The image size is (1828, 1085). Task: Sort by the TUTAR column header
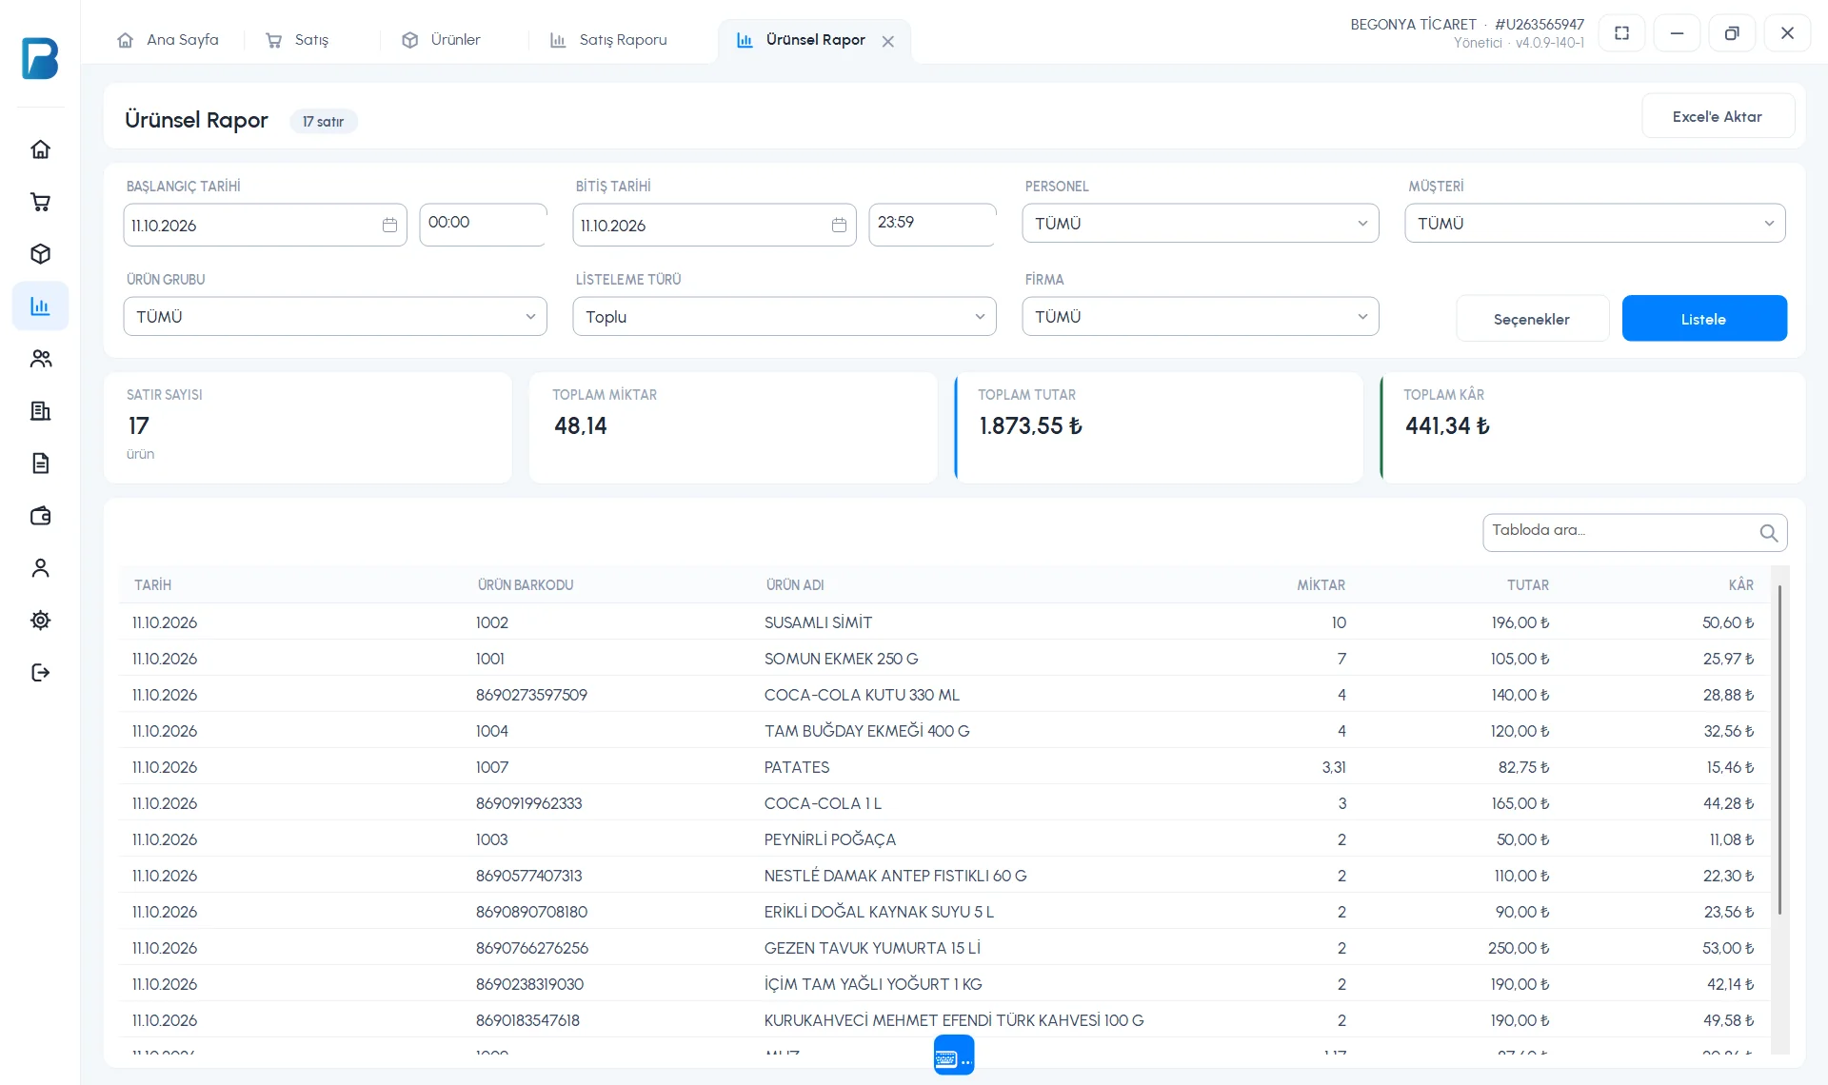click(x=1528, y=585)
